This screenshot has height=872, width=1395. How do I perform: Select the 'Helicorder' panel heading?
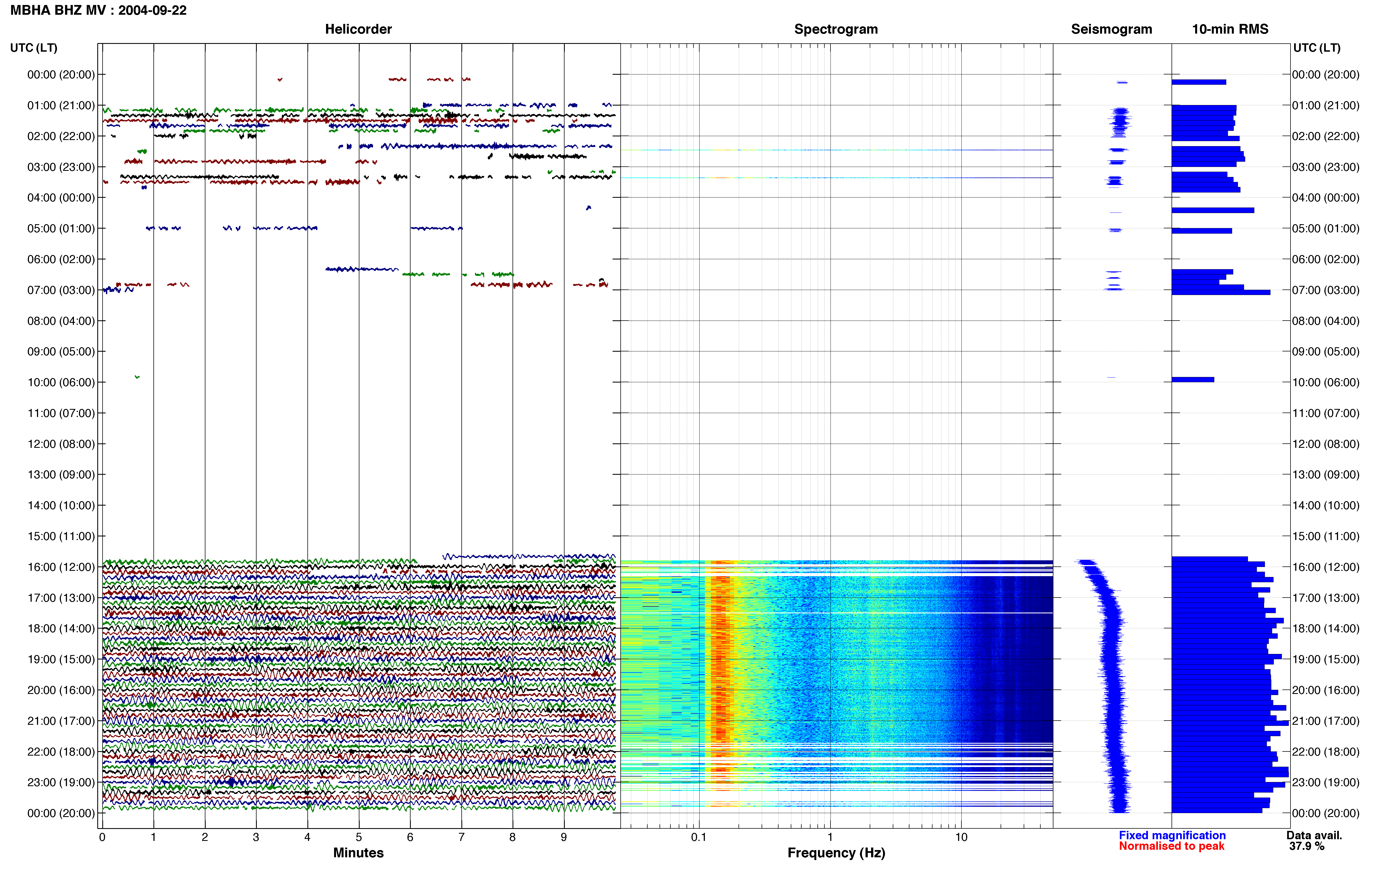pos(358,29)
